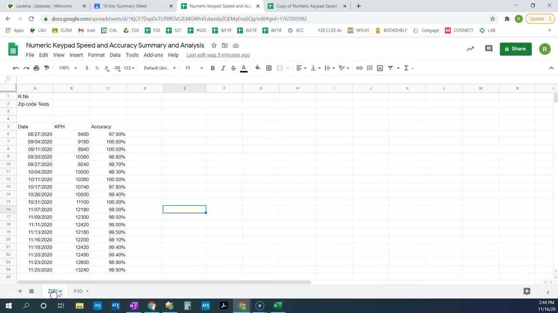Viewport: 558px width, 313px height.
Task: Select column D header
Action: pyautogui.click(x=145, y=88)
